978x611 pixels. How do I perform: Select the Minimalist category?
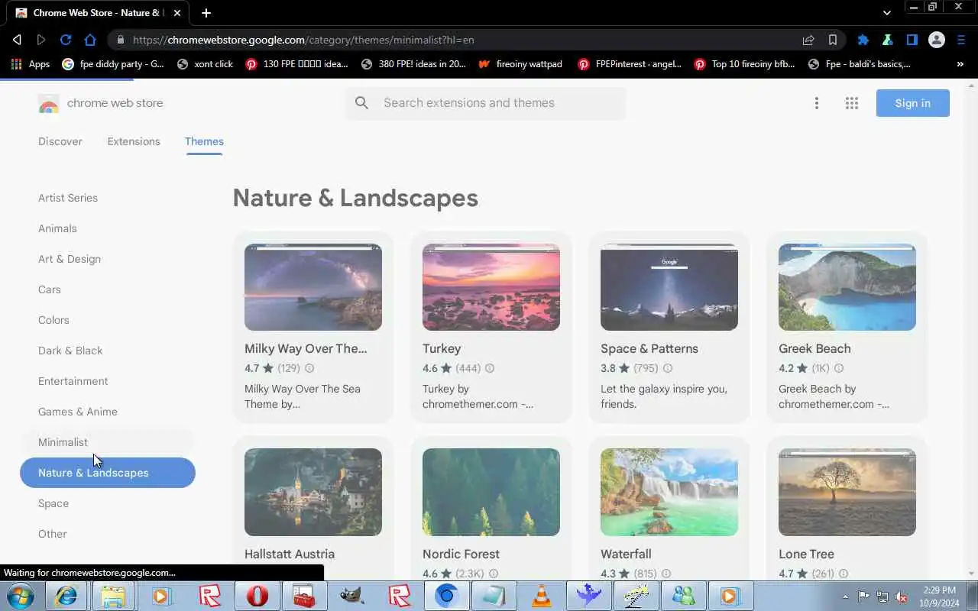coord(108,442)
